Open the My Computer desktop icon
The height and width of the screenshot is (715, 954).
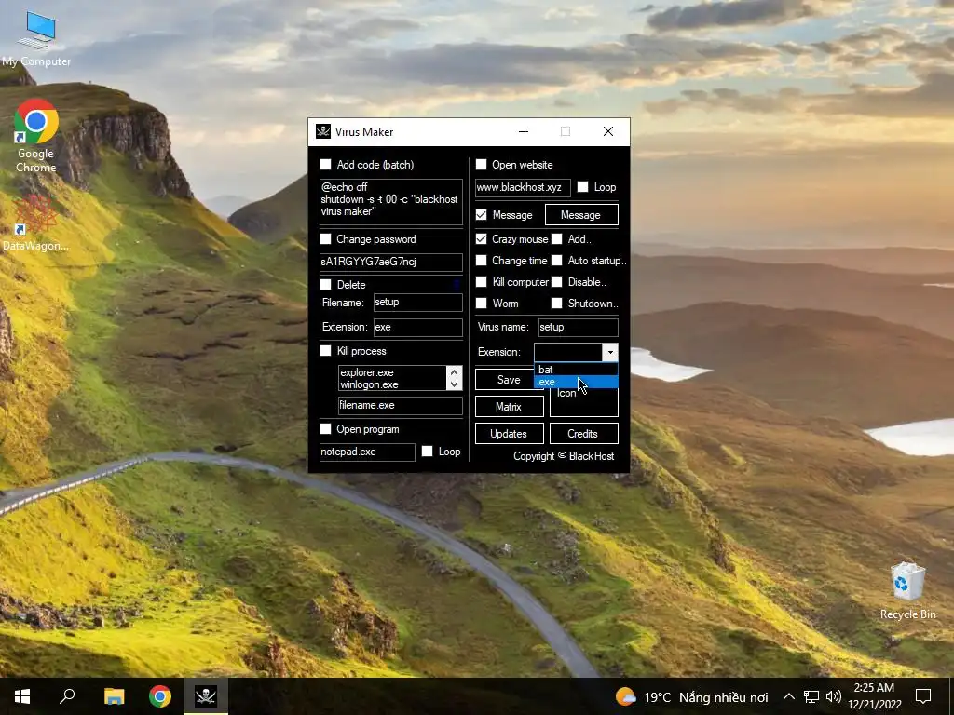point(36,39)
